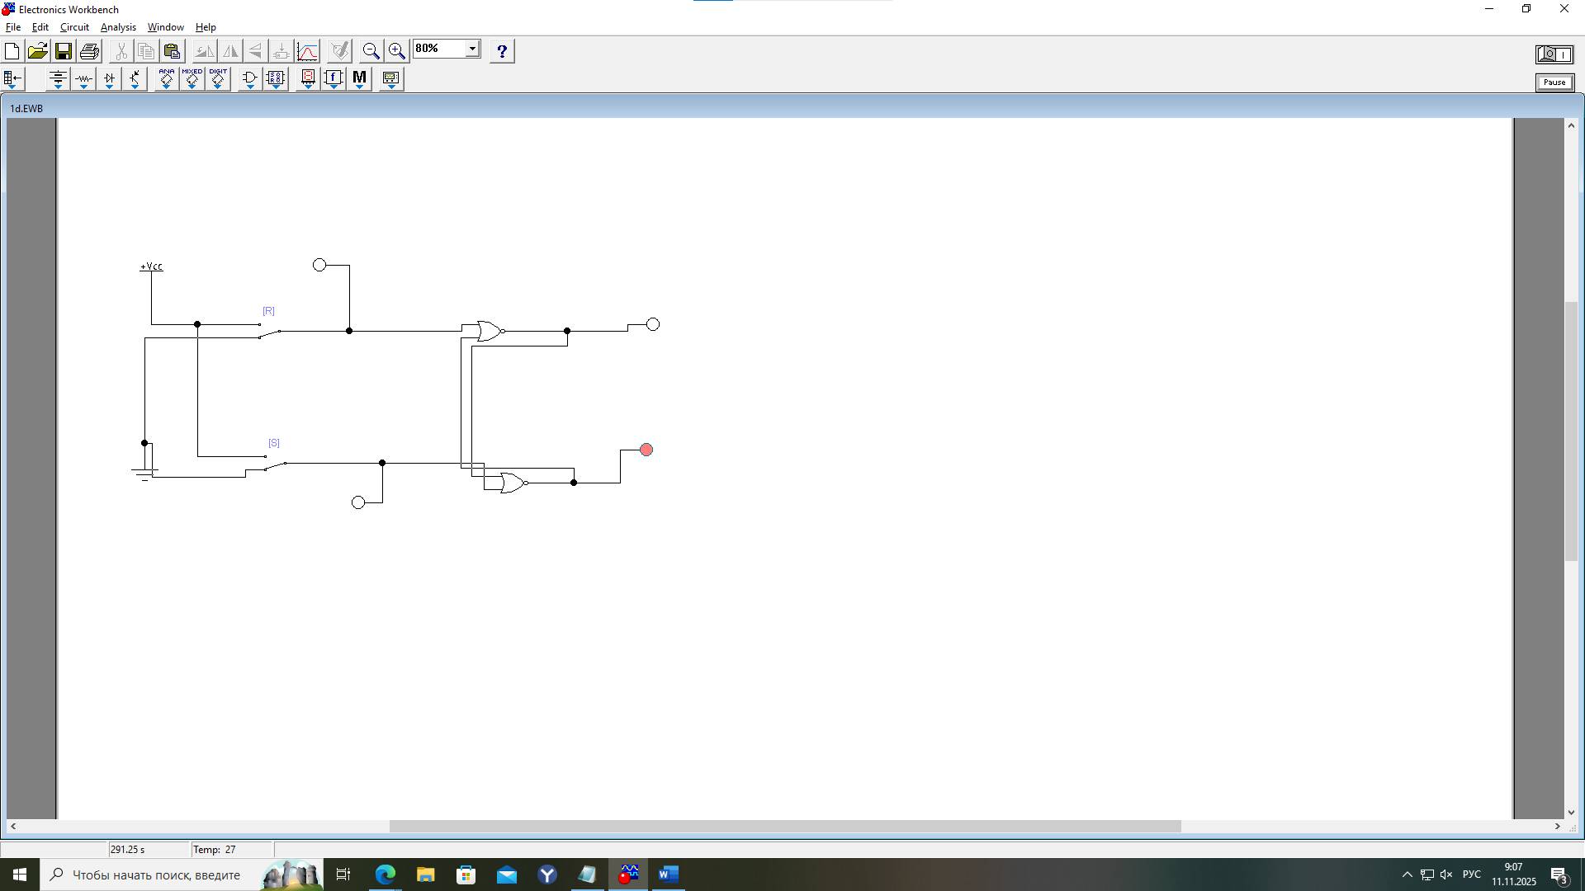
Task: Toggle the simulation power switch
Action: coord(1554,54)
